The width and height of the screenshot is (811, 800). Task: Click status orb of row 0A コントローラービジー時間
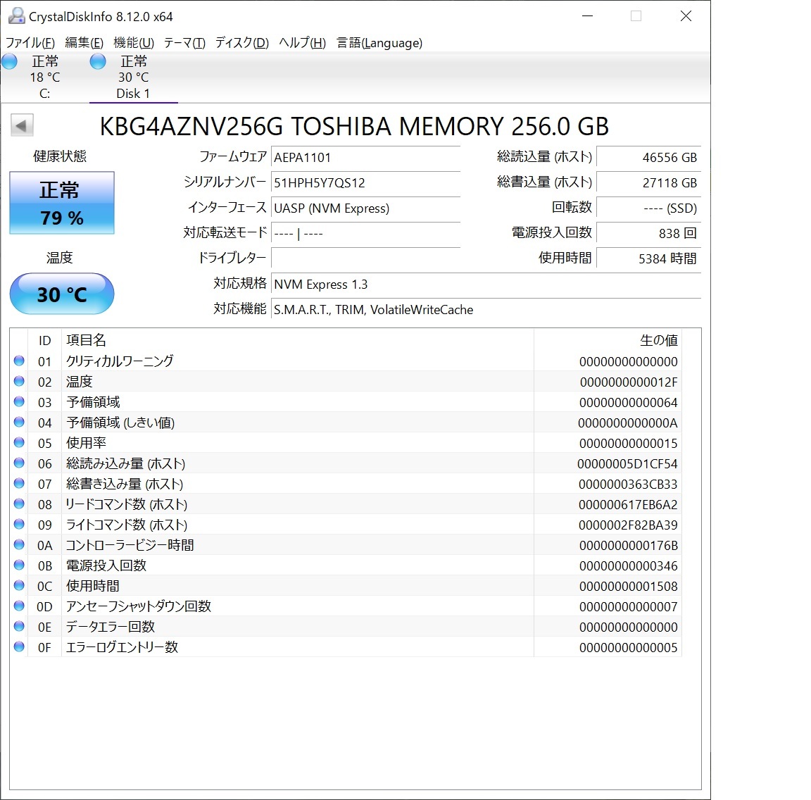(19, 544)
